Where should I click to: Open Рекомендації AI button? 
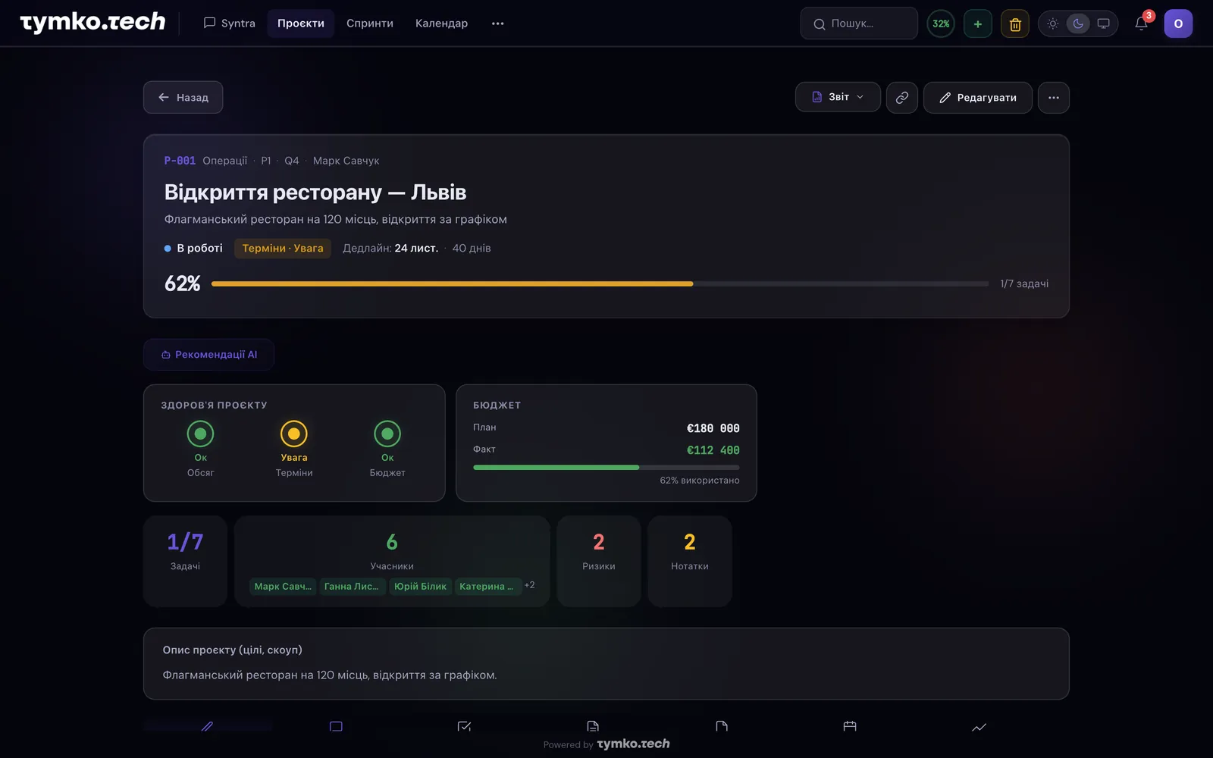tap(208, 354)
